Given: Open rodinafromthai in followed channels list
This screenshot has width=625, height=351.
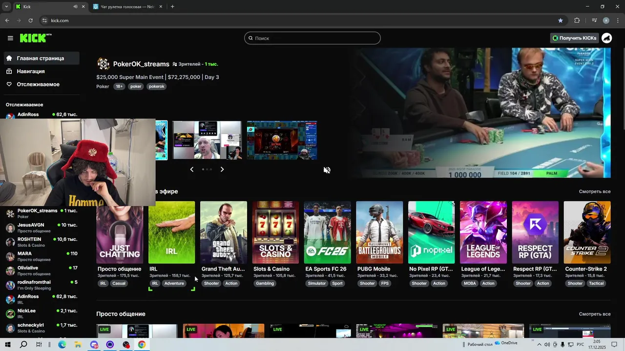Looking at the screenshot, I should 41,285.
